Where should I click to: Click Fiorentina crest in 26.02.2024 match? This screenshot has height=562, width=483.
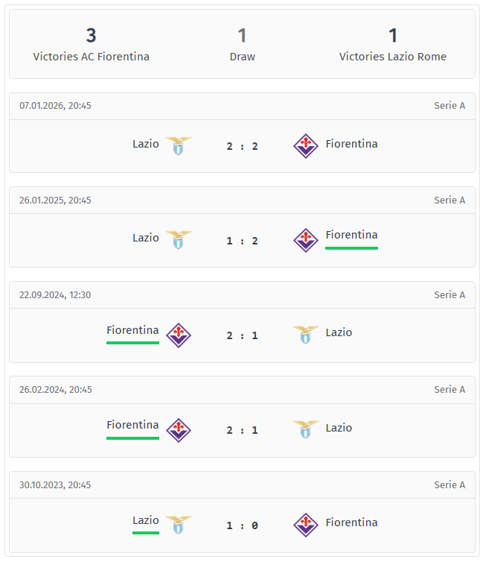(179, 429)
